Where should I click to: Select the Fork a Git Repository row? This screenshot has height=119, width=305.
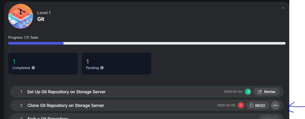click(48, 118)
